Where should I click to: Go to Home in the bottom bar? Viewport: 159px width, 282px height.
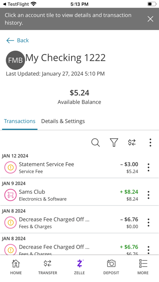click(x=16, y=267)
